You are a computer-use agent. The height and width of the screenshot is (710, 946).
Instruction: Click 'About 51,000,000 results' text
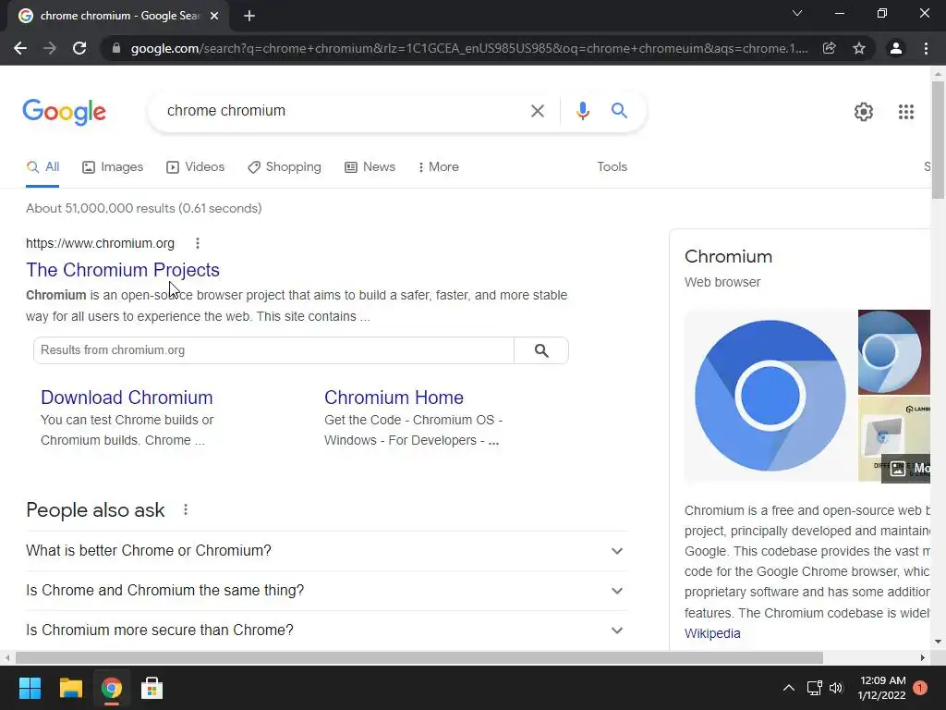[x=143, y=208]
